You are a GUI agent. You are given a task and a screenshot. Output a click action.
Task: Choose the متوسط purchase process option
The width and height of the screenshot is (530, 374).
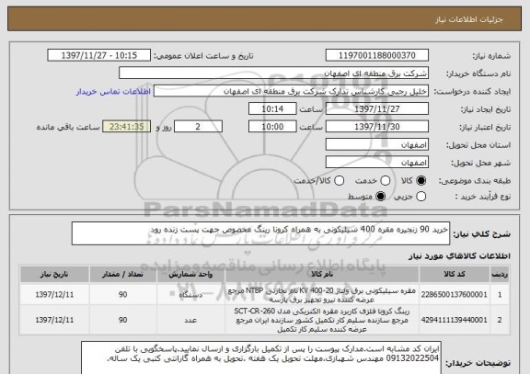[381, 196]
